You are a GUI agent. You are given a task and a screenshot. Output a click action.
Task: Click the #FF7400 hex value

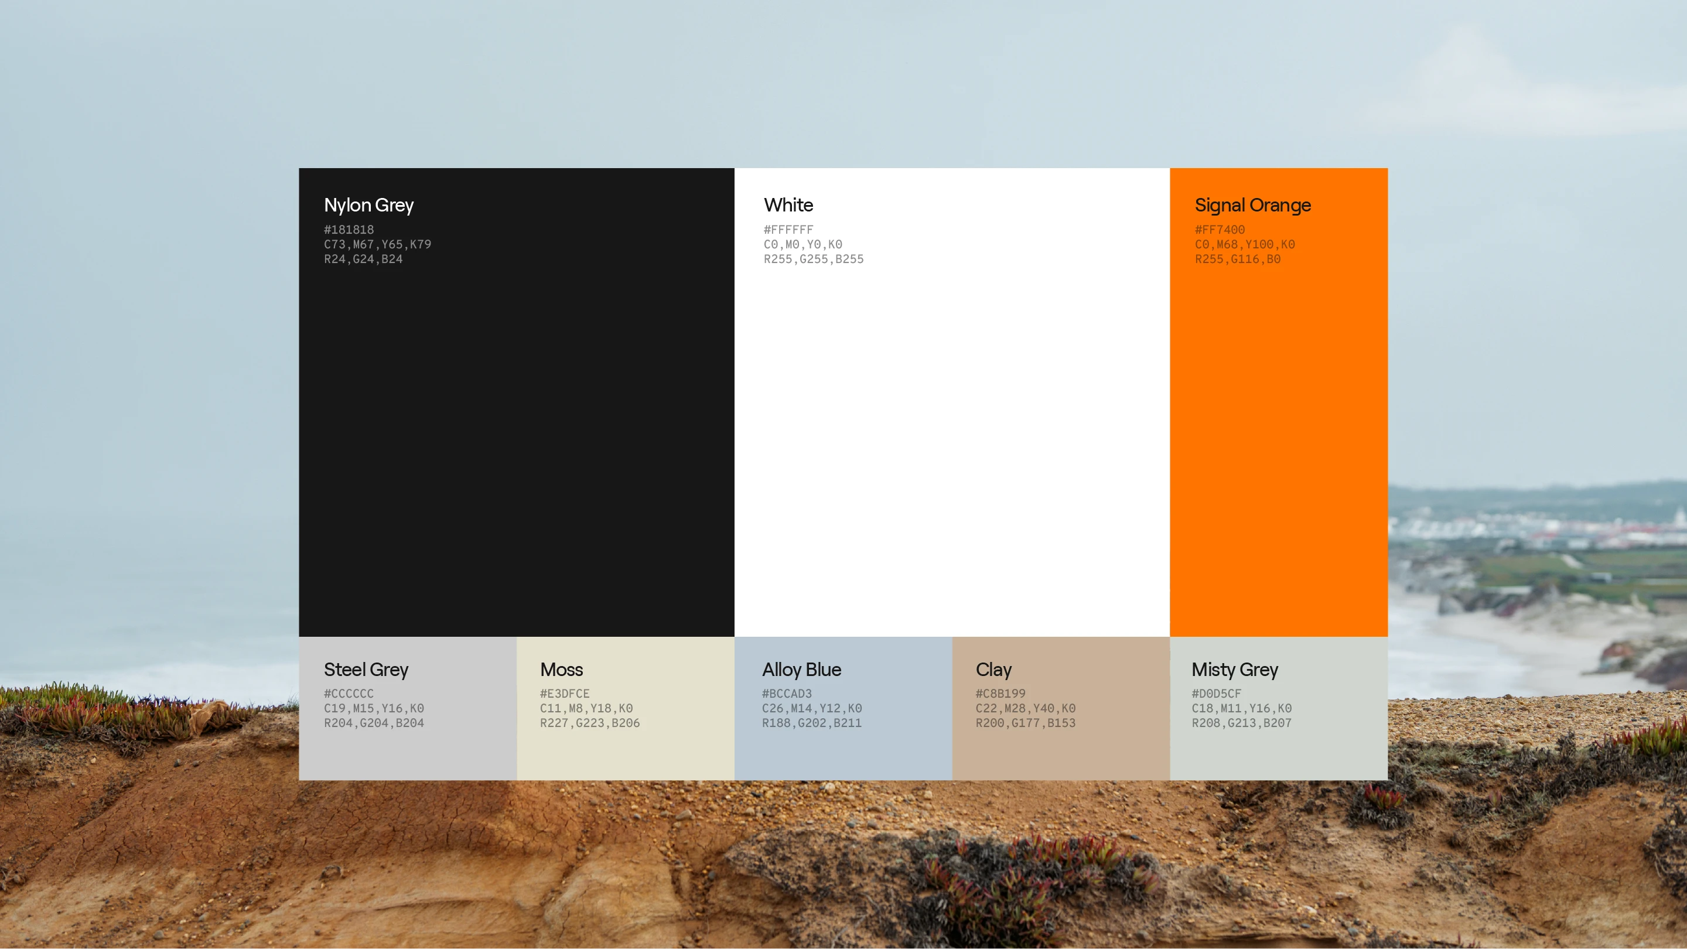pyautogui.click(x=1220, y=230)
